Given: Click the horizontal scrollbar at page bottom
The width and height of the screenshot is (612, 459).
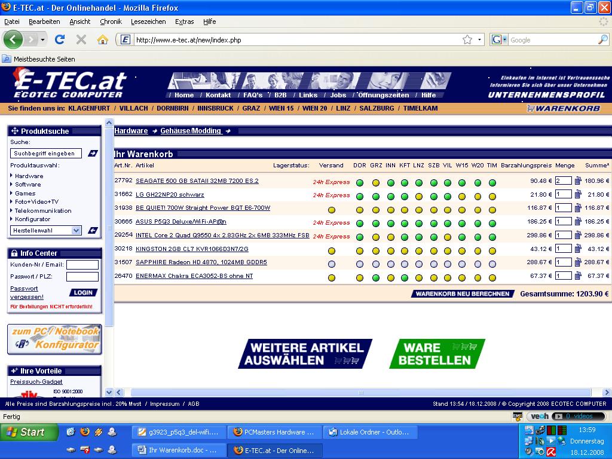Looking at the screenshot, I should (x=359, y=393).
